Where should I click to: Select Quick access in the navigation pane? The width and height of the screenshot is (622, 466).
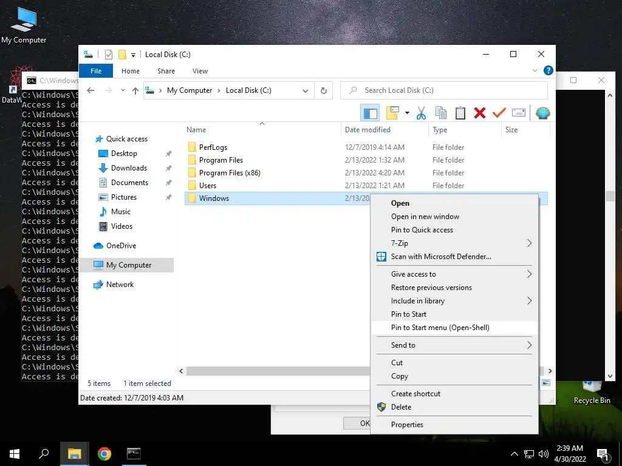pos(126,139)
